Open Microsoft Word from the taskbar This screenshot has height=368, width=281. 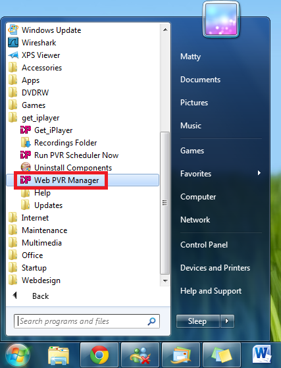pyautogui.click(x=262, y=355)
